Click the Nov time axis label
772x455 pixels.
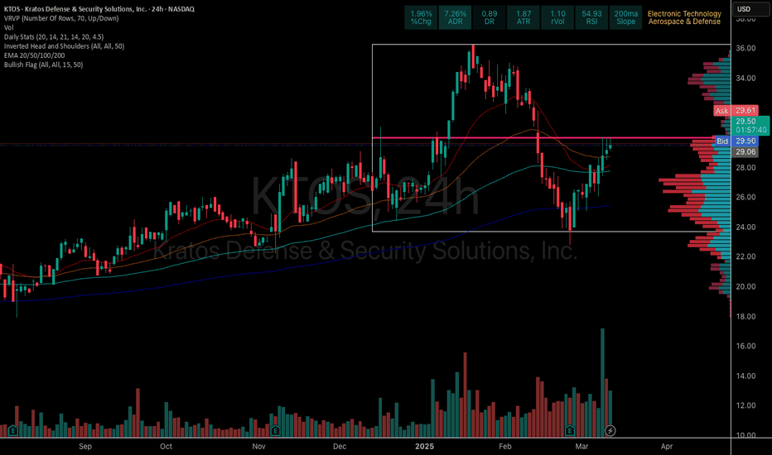pyautogui.click(x=258, y=447)
